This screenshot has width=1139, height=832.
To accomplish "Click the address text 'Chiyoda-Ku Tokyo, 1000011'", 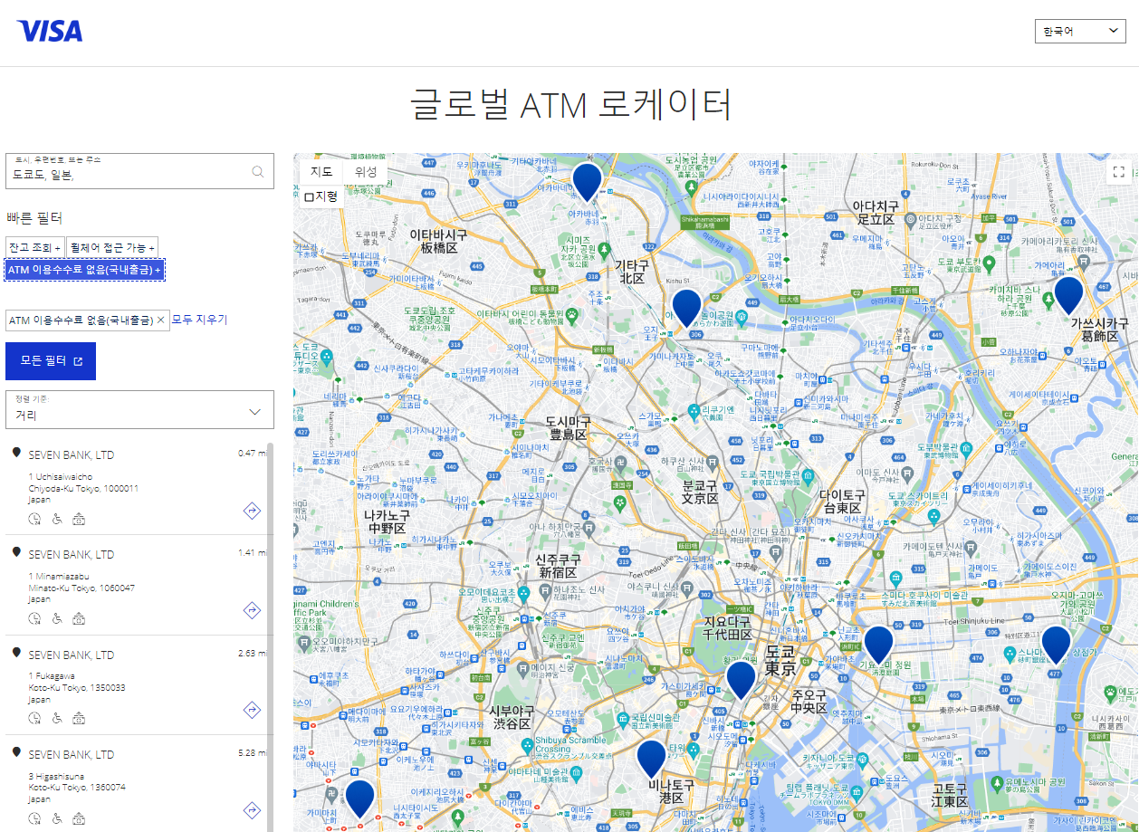I will click(83, 489).
